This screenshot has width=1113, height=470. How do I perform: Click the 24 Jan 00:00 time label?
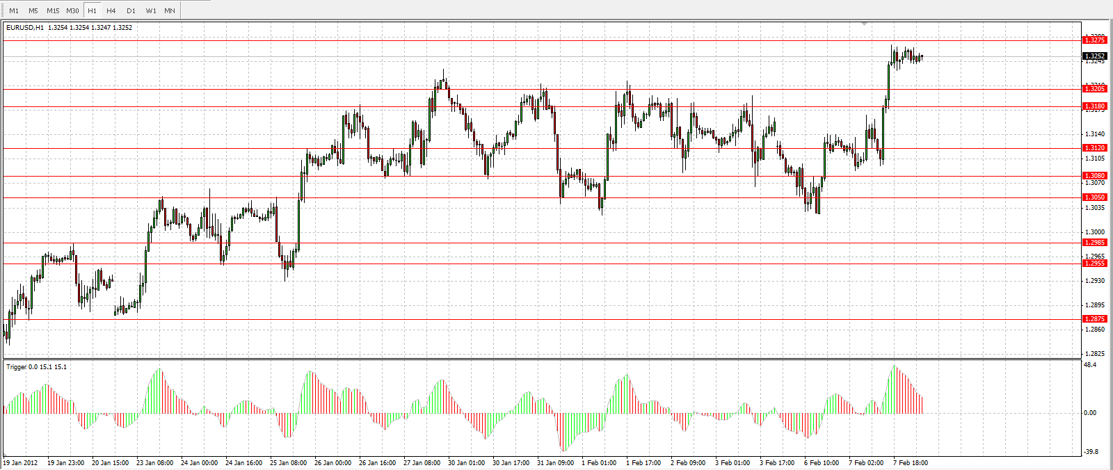click(x=200, y=463)
